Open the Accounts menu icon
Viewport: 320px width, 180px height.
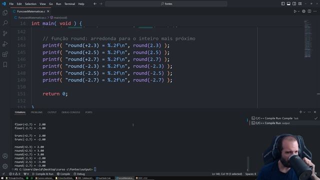pyautogui.click(x=5, y=156)
